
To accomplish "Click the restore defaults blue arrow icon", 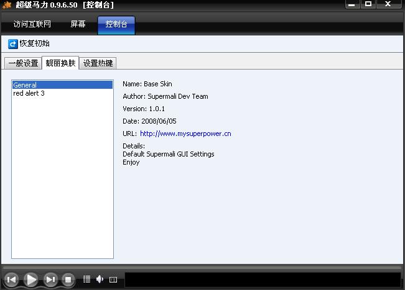I will click(x=12, y=44).
